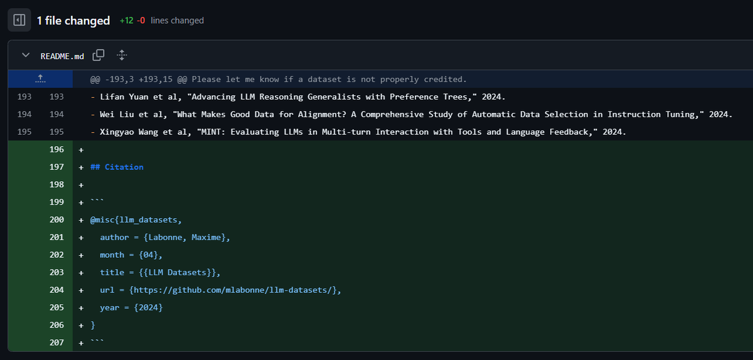Click the hunk header '@@ -193,3 +193,15 @@'

tap(137, 79)
